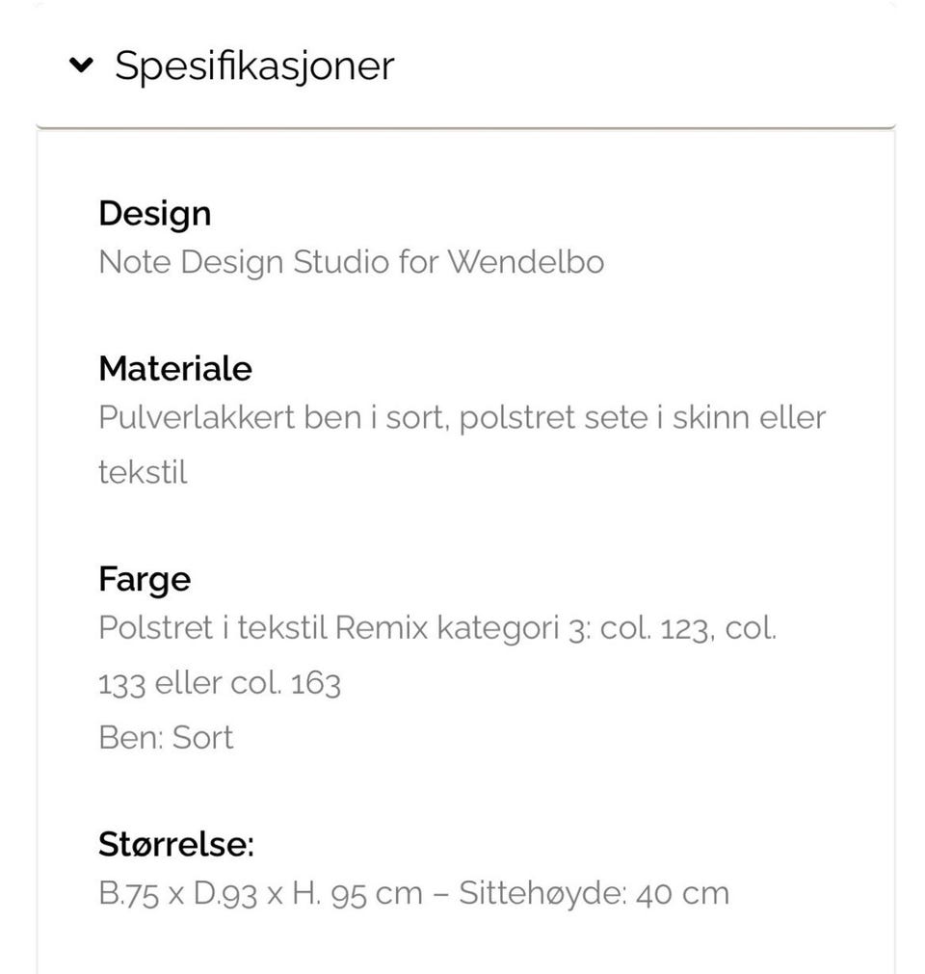This screenshot has width=925, height=974.
Task: Click the Materiale heading
Action: point(174,368)
